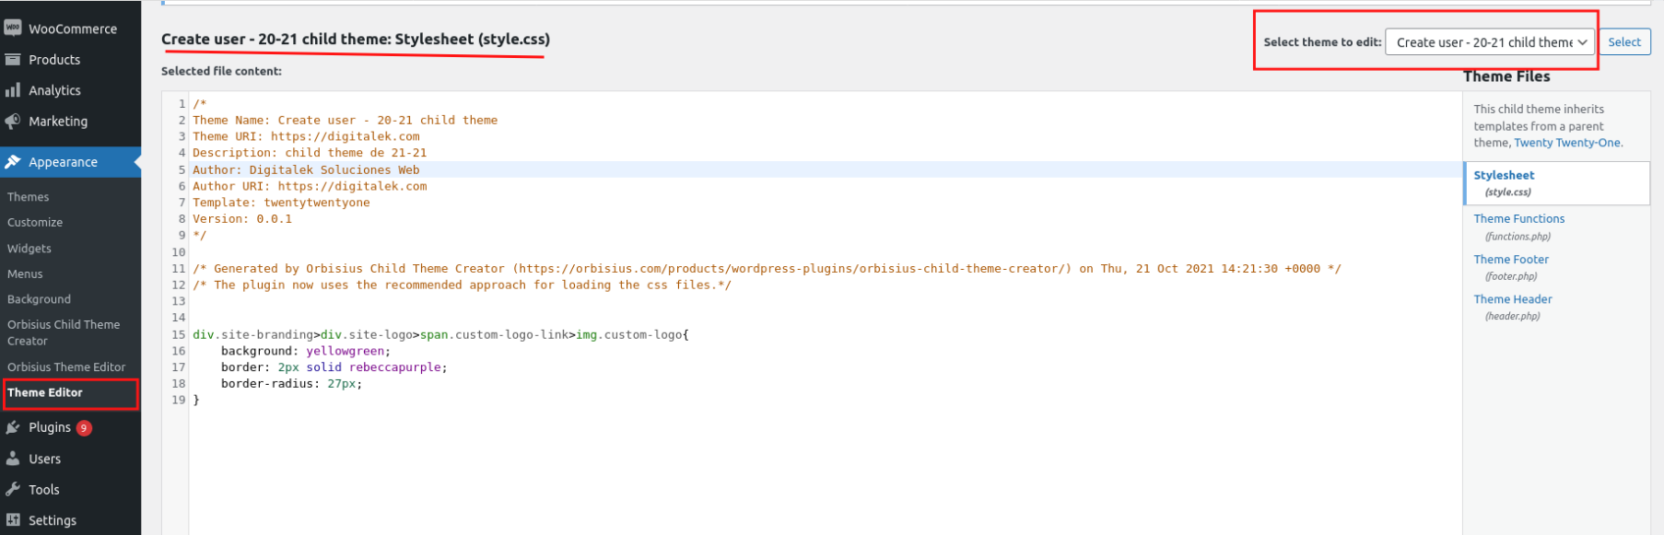This screenshot has width=1664, height=535.
Task: Click the Appearance paintbrush icon
Action: pyautogui.click(x=13, y=162)
